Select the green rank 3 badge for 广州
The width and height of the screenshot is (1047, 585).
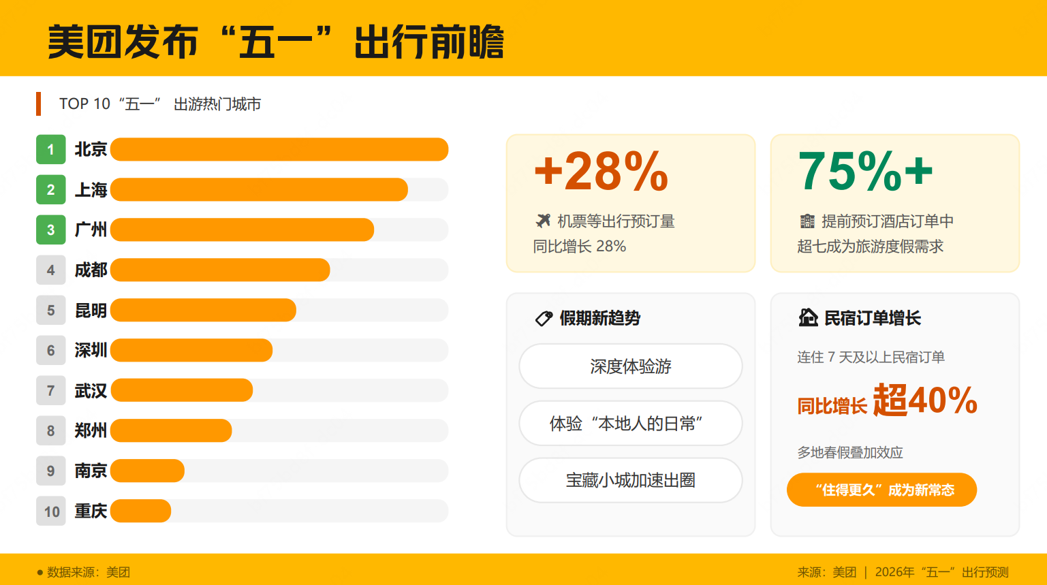50,230
